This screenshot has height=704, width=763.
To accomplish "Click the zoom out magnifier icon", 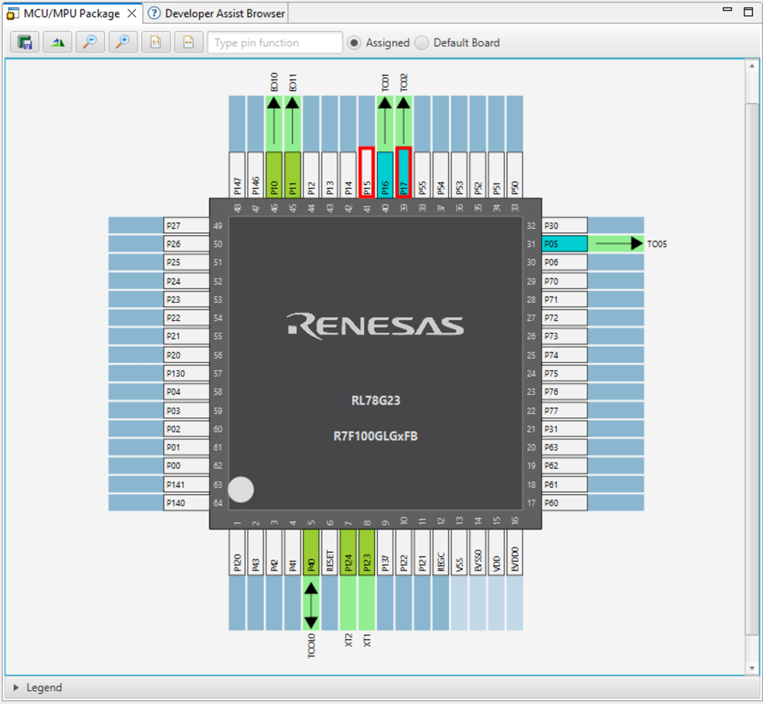I will pyautogui.click(x=90, y=42).
